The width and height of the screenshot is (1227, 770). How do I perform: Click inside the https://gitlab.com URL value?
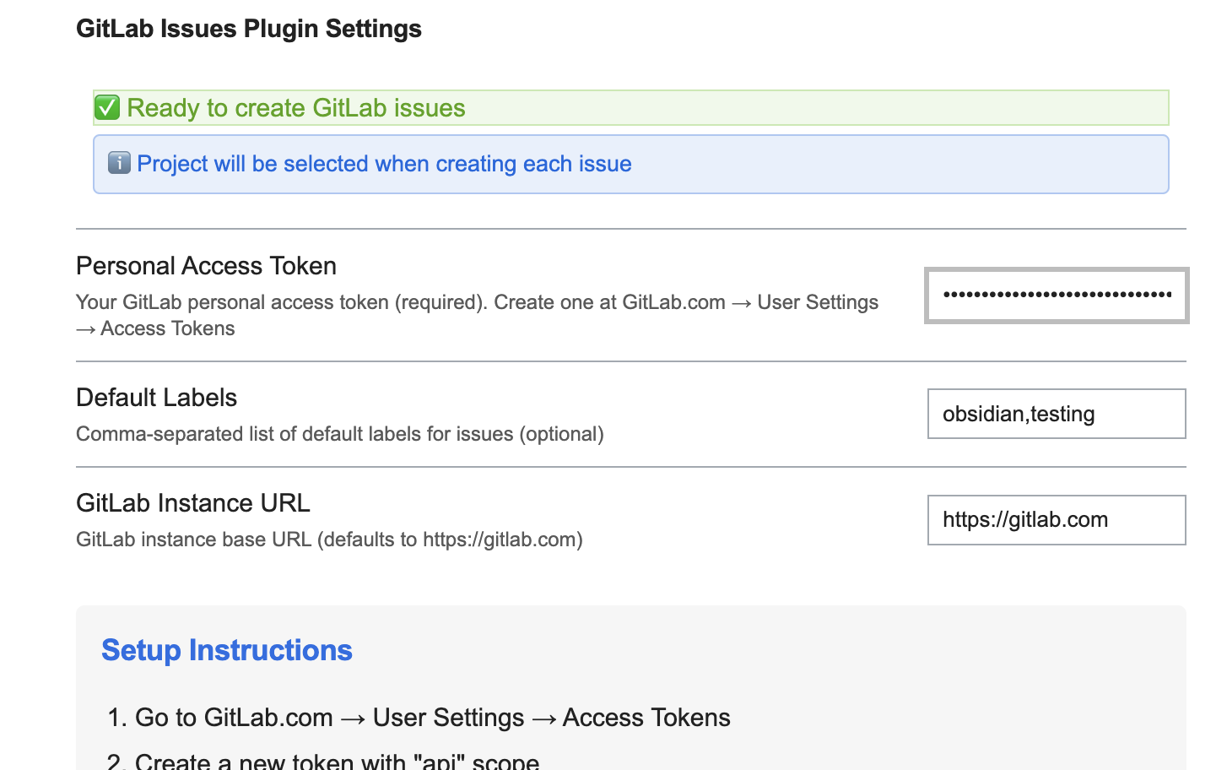(1026, 520)
